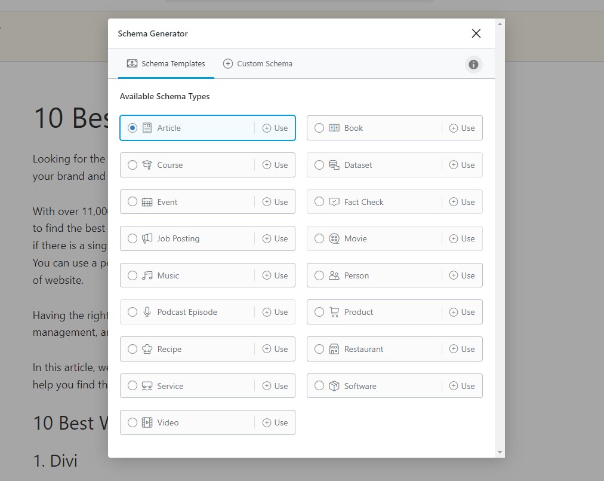Image resolution: width=604 pixels, height=481 pixels.
Task: Click the Music note icon
Action: click(147, 275)
